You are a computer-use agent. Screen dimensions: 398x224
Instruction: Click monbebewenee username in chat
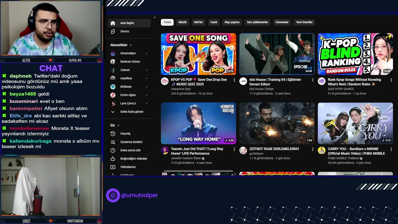pos(29,128)
